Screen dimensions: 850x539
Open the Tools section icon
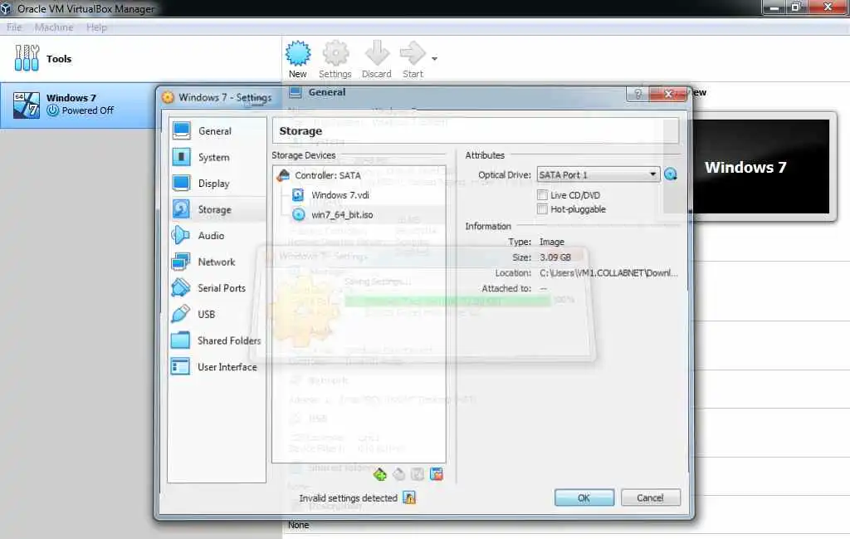click(27, 58)
